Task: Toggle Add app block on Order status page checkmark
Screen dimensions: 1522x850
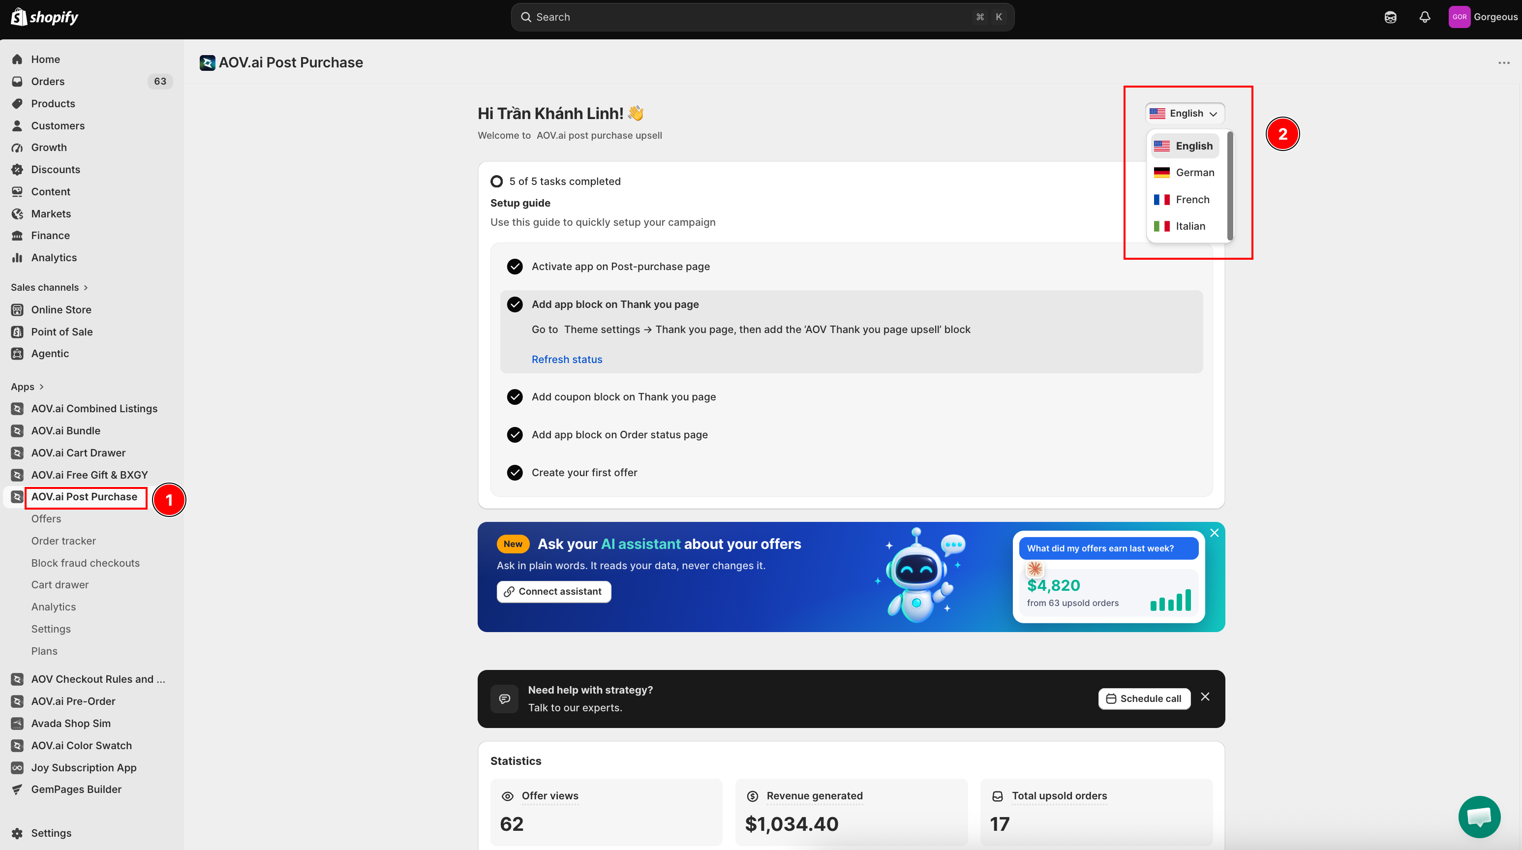Action: [x=515, y=435]
